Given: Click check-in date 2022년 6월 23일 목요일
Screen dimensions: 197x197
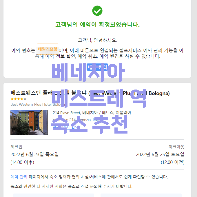Looking at the screenshot, I should [34, 154].
